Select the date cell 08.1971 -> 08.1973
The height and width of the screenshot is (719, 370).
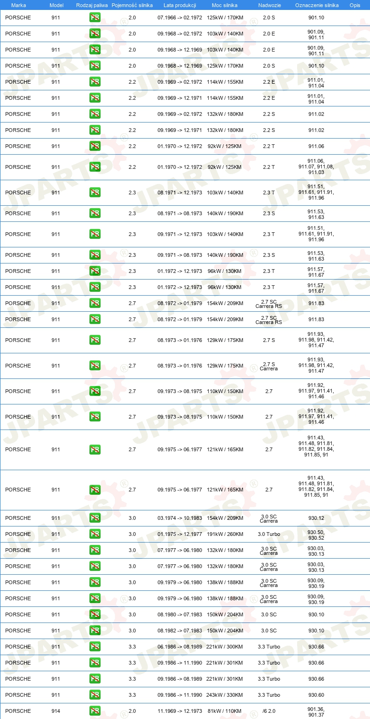pos(180,213)
